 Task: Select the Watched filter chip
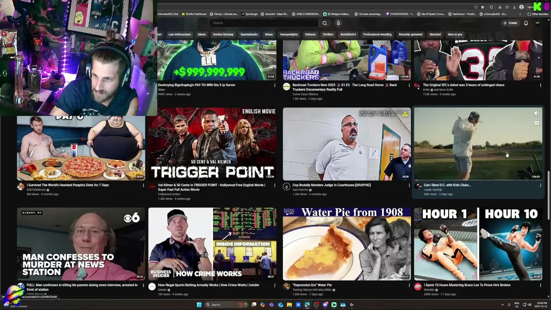(x=435, y=34)
